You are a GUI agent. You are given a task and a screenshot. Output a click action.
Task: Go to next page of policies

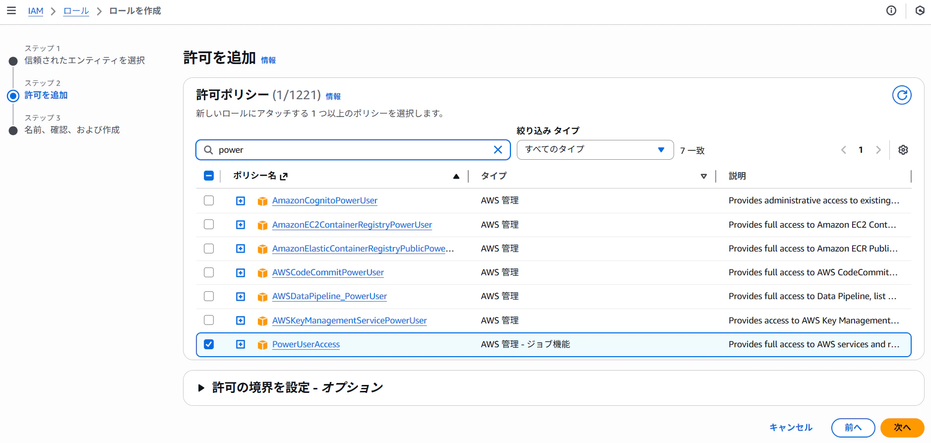click(x=878, y=150)
